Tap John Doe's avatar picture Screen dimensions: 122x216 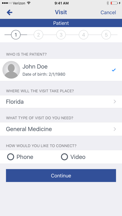[x=11, y=70]
